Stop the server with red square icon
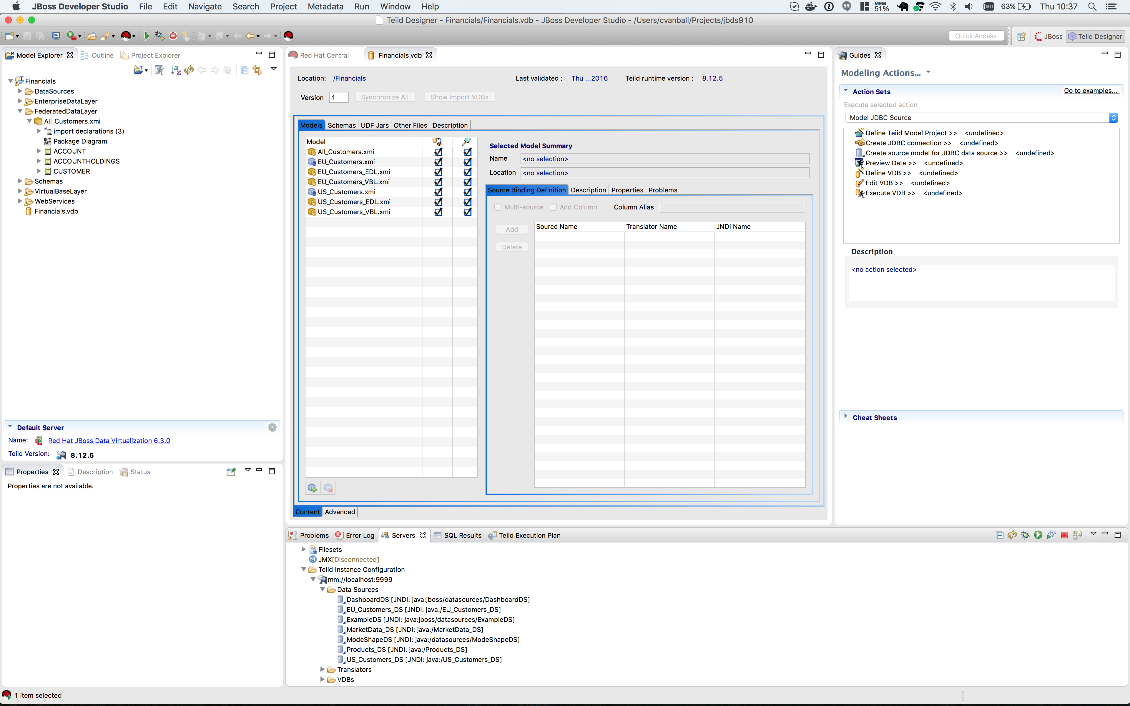The image size is (1130, 706). tap(1064, 535)
